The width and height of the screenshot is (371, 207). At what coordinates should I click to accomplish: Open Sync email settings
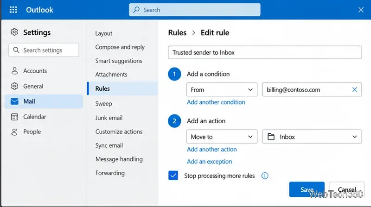pyautogui.click(x=109, y=145)
